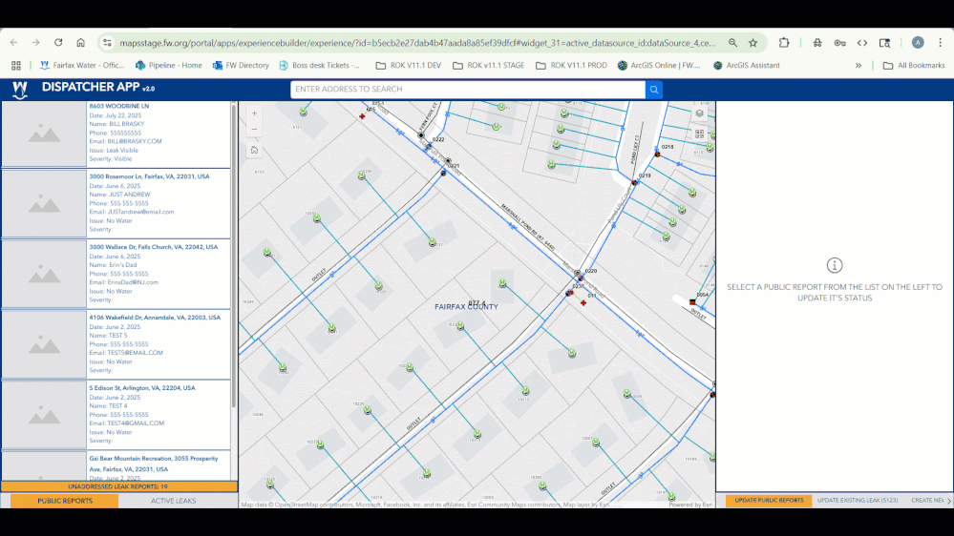Click the 5 Edison St image thumbnail
The width and height of the screenshot is (954, 536).
[44, 415]
